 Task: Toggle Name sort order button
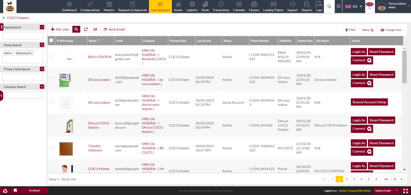(368, 30)
